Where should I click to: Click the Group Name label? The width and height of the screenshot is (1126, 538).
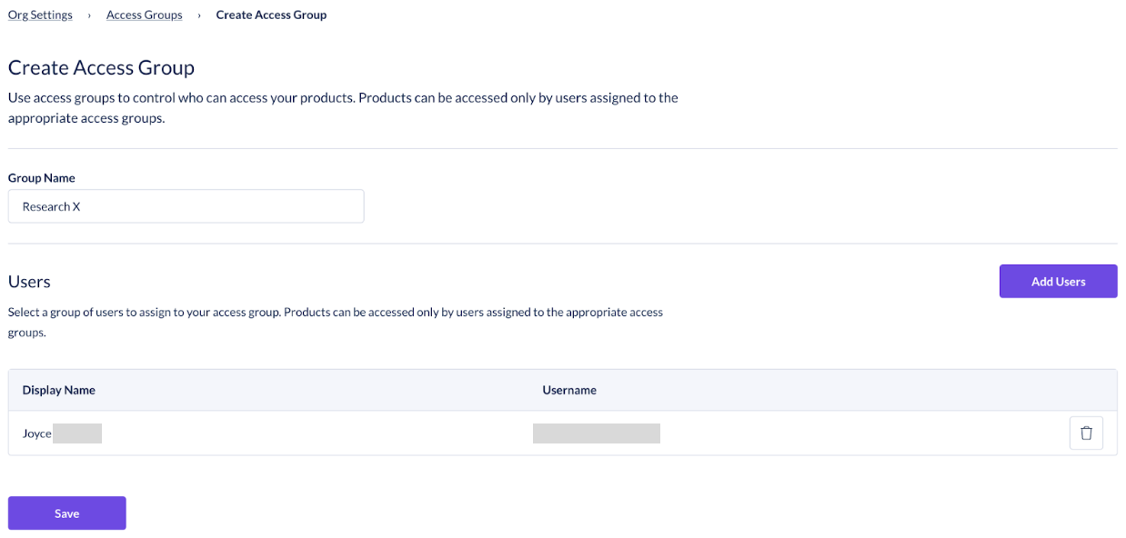tap(42, 178)
